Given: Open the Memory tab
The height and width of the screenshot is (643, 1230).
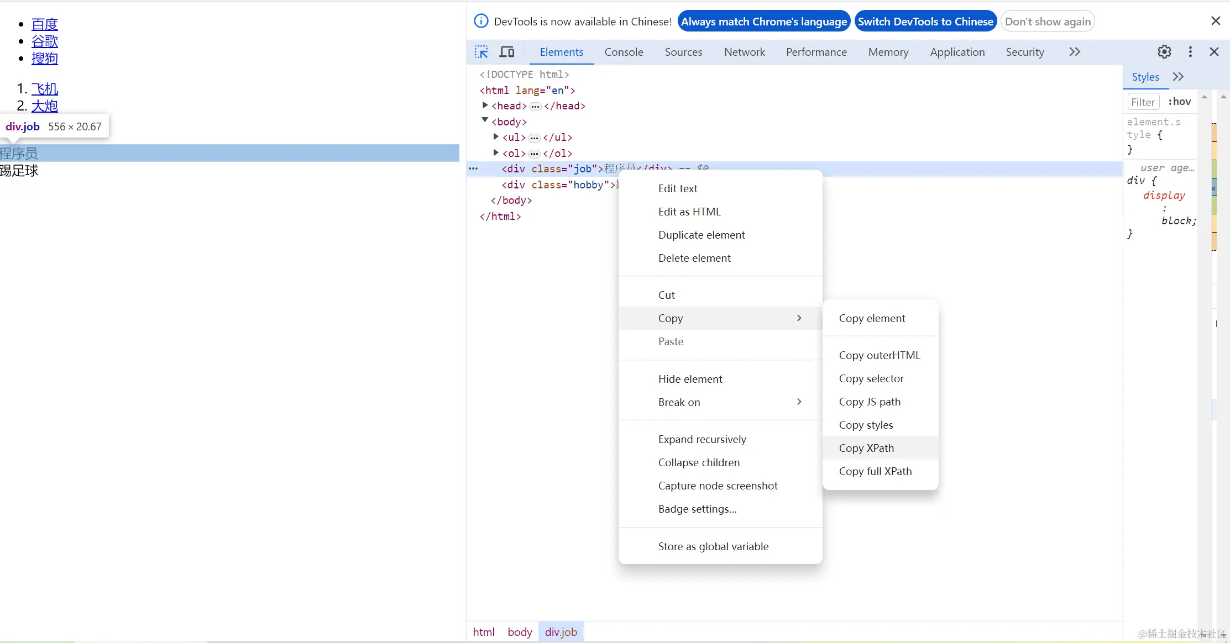Looking at the screenshot, I should (x=888, y=52).
